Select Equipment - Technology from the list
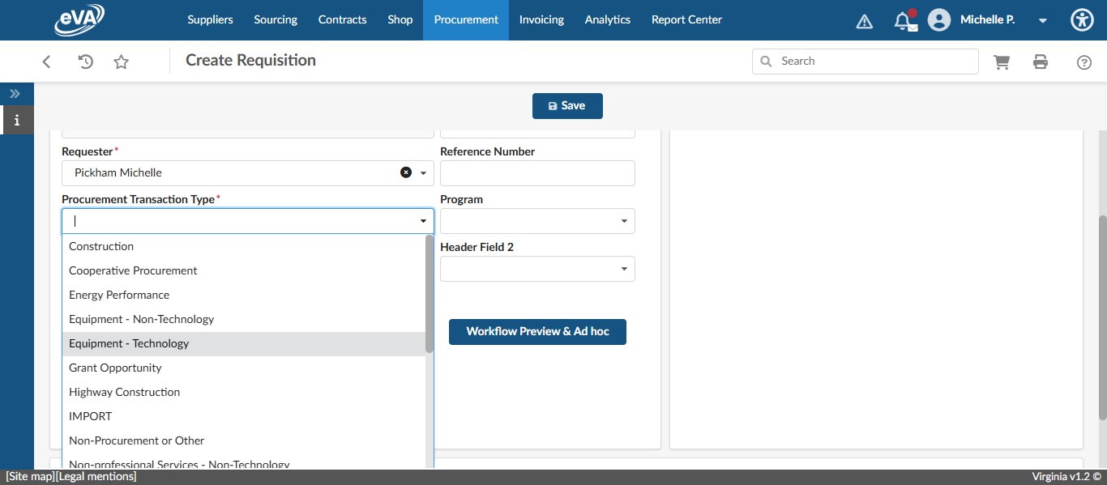 pos(129,343)
